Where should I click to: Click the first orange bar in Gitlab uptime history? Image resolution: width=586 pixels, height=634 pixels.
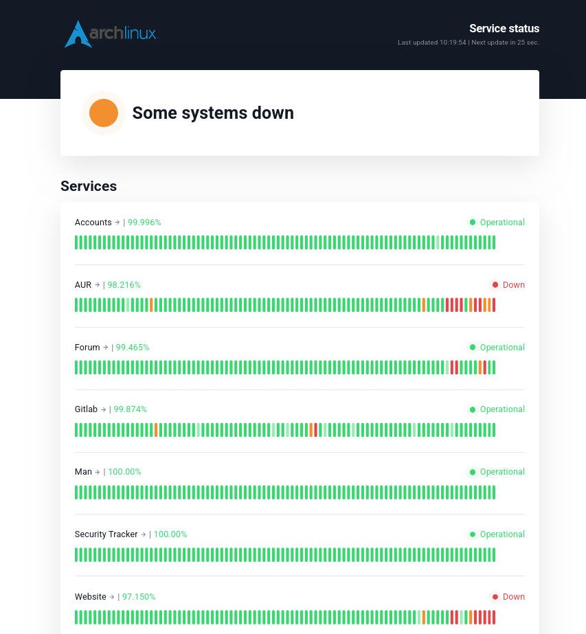(156, 430)
